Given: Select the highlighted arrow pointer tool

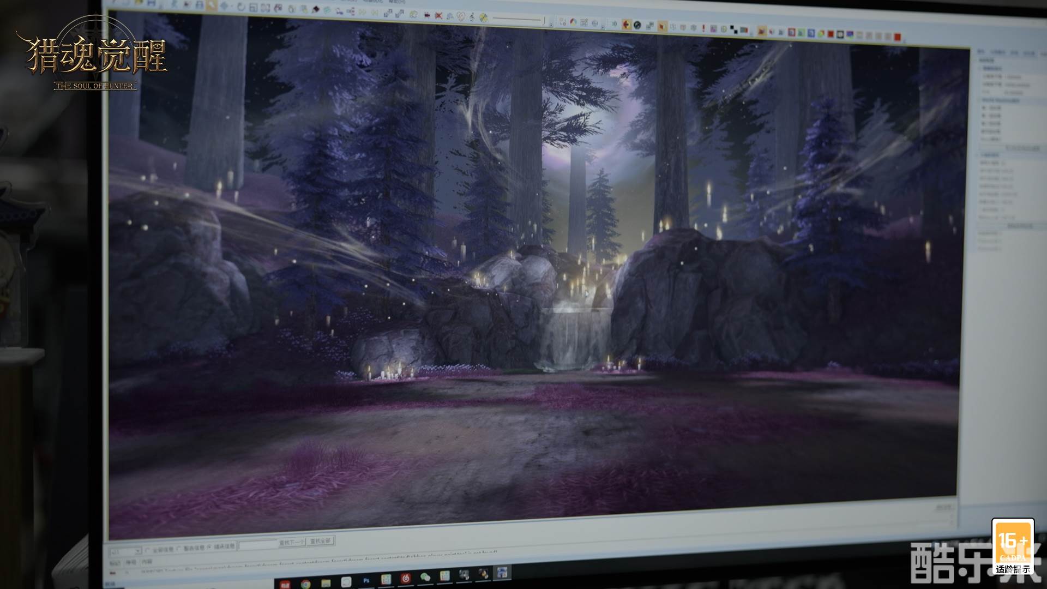Looking at the screenshot, I should point(212,5).
